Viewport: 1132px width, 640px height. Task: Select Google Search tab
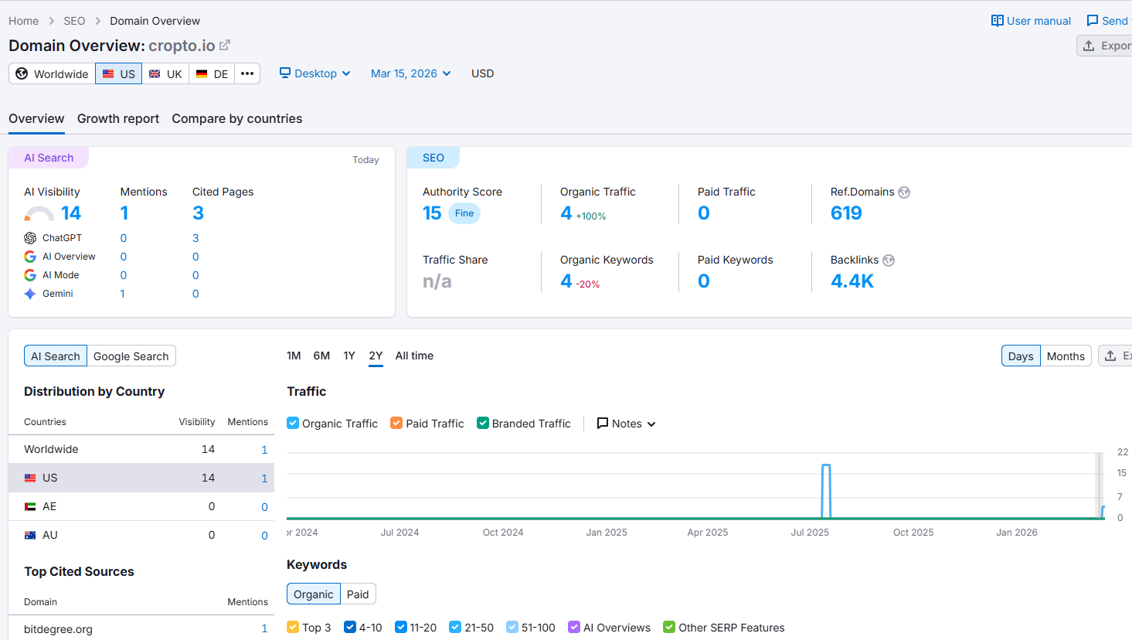[131, 356]
